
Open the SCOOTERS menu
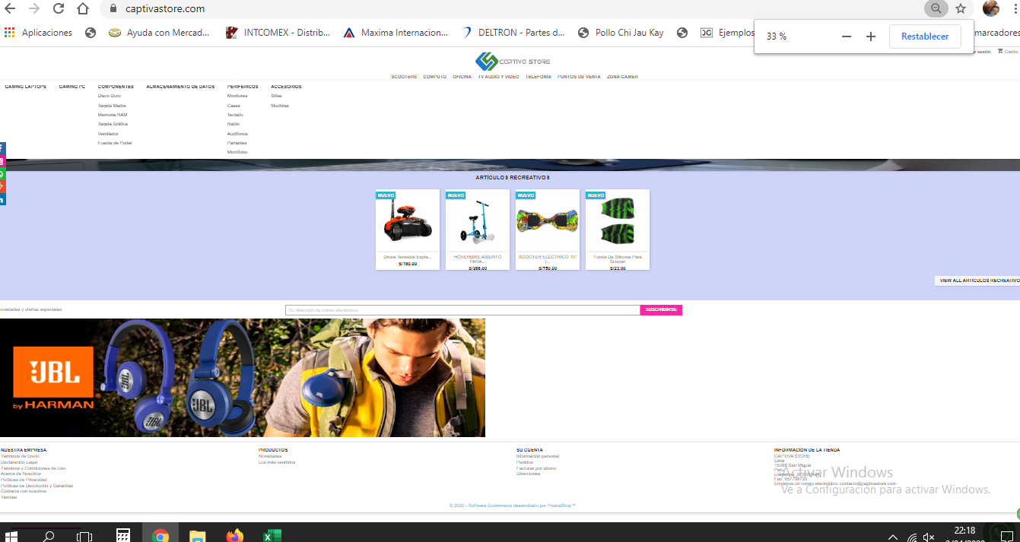coord(404,77)
